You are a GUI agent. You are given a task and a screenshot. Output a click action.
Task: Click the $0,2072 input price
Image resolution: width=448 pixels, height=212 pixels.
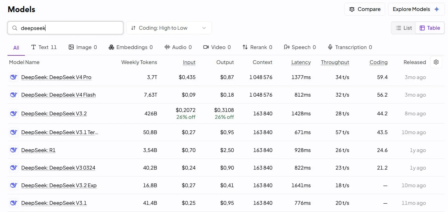coord(186,110)
